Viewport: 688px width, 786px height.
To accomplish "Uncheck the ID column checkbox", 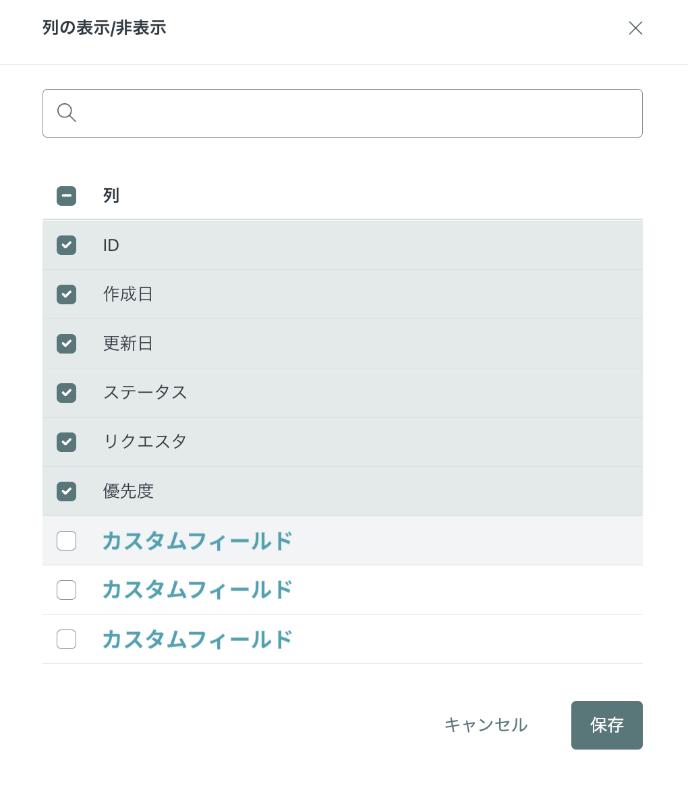I will [67, 245].
